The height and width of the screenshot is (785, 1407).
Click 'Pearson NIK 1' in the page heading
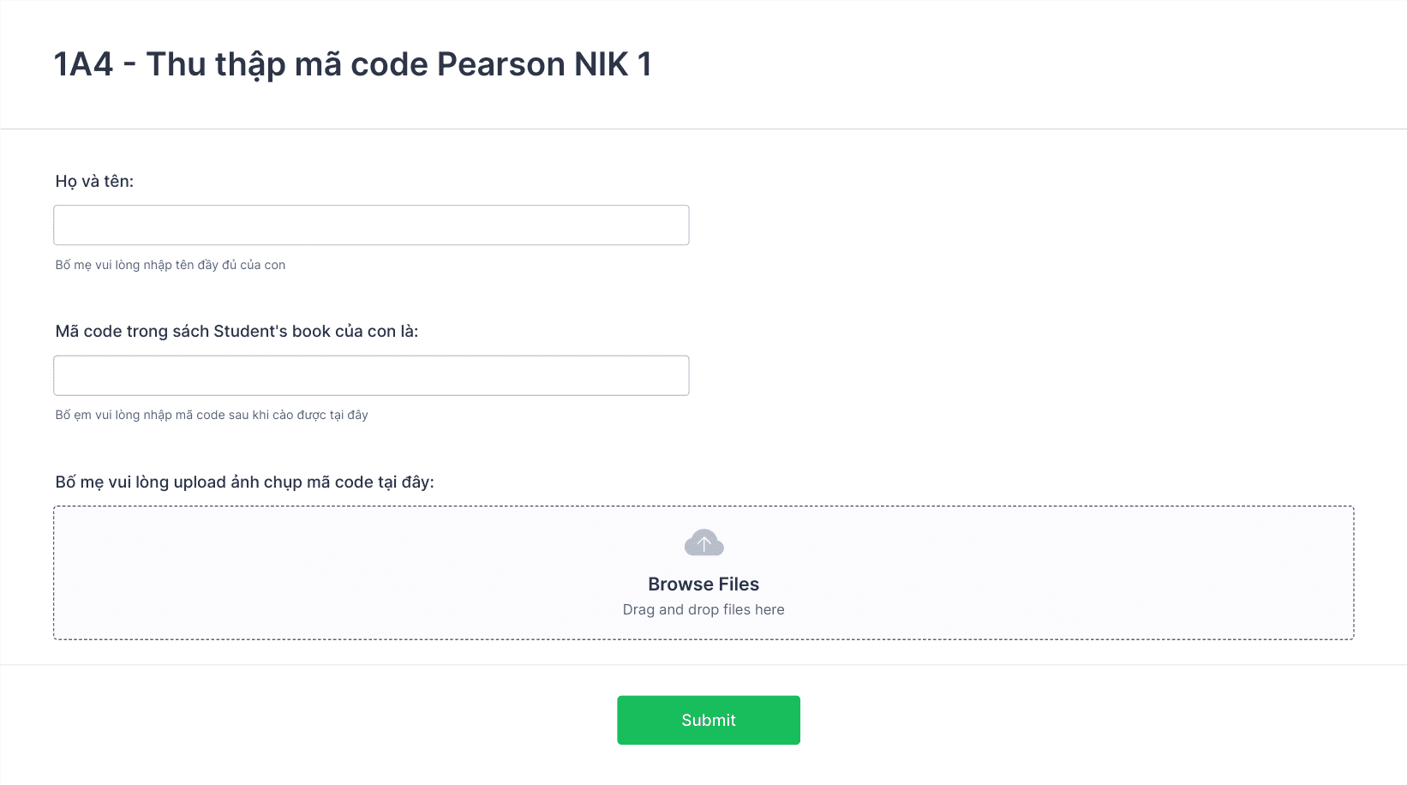point(544,64)
